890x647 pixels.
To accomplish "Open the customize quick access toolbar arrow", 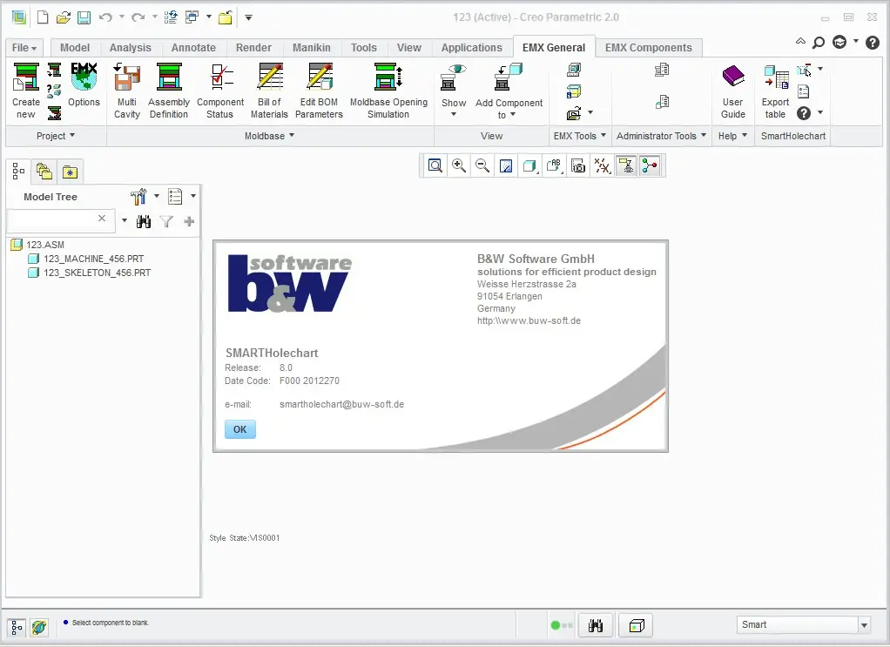I will click(x=248, y=17).
